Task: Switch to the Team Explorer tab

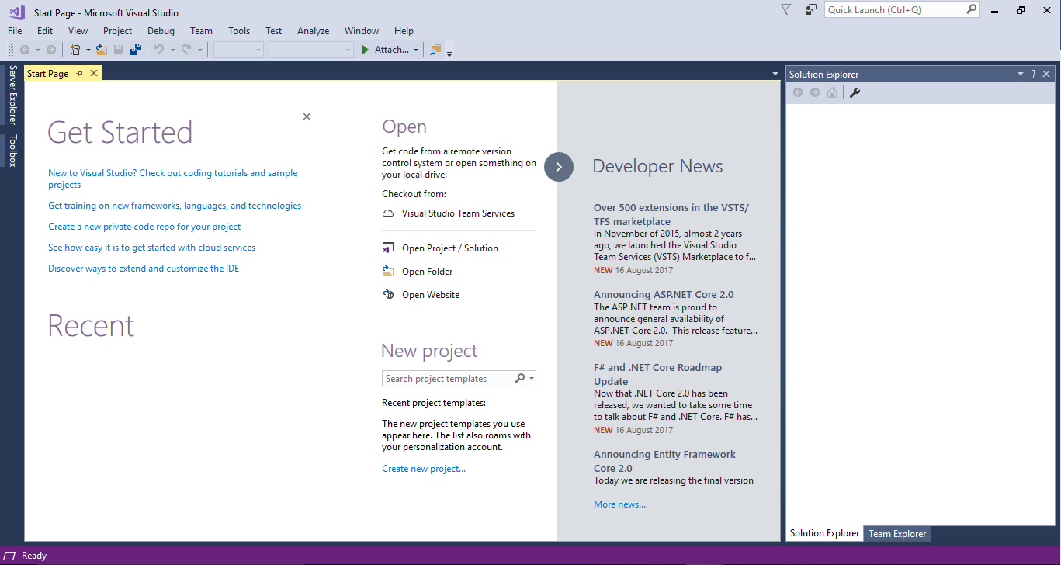Action: click(x=897, y=534)
